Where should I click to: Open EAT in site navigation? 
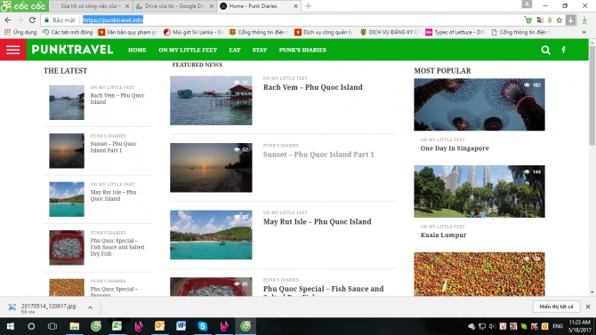click(235, 50)
